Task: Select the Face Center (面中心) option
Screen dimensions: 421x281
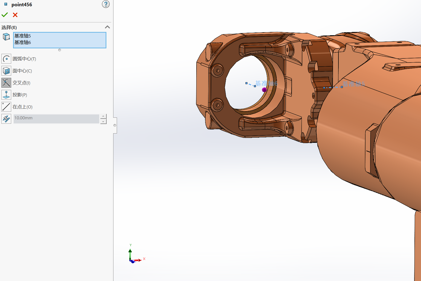Action: point(6,71)
